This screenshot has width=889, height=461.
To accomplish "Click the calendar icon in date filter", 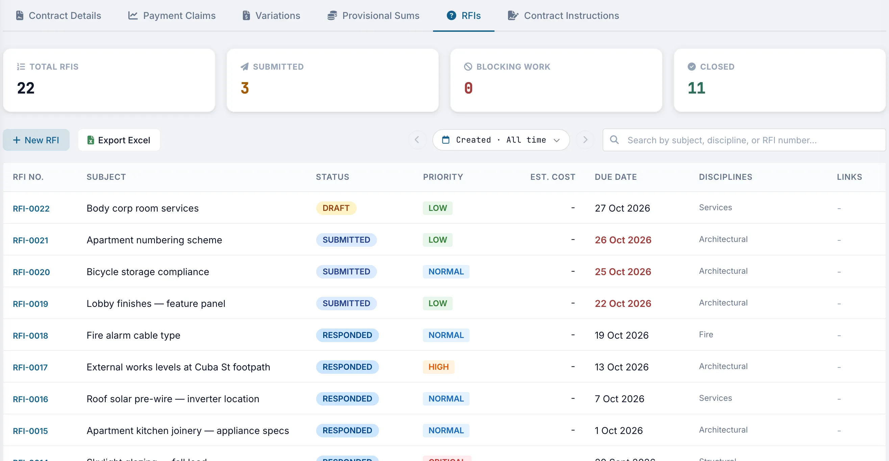I will [x=446, y=140].
